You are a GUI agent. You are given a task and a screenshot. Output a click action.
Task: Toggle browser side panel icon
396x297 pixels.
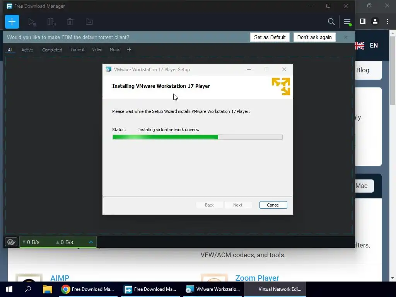tap(363, 22)
